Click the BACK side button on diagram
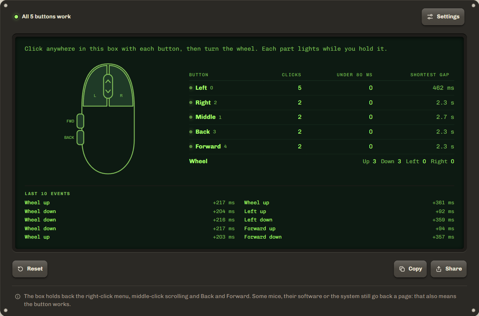Image resolution: width=479 pixels, height=316 pixels. point(80,137)
